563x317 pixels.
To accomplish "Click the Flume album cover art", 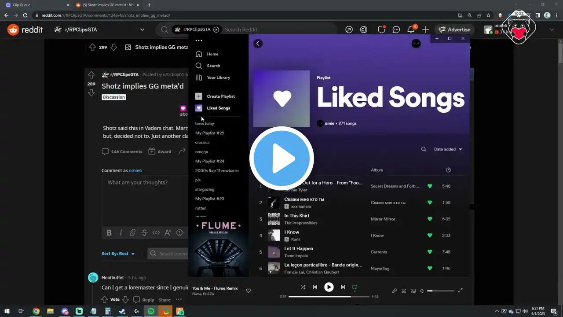I will pos(219,248).
